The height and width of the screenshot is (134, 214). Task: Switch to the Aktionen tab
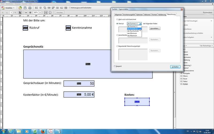147,15
